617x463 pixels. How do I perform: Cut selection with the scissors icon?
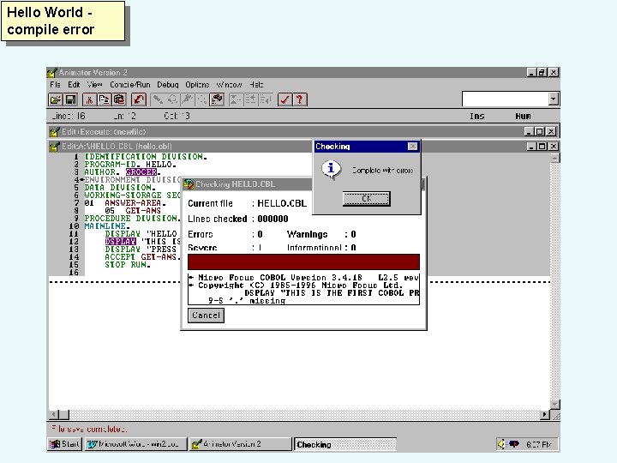(89, 99)
